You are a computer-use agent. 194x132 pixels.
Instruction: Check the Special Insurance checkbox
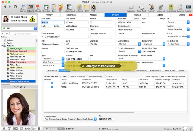tap(69, 76)
